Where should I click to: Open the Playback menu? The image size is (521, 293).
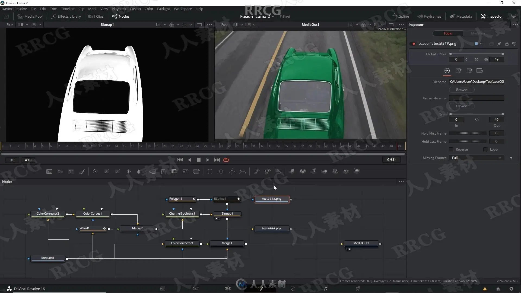(x=119, y=9)
